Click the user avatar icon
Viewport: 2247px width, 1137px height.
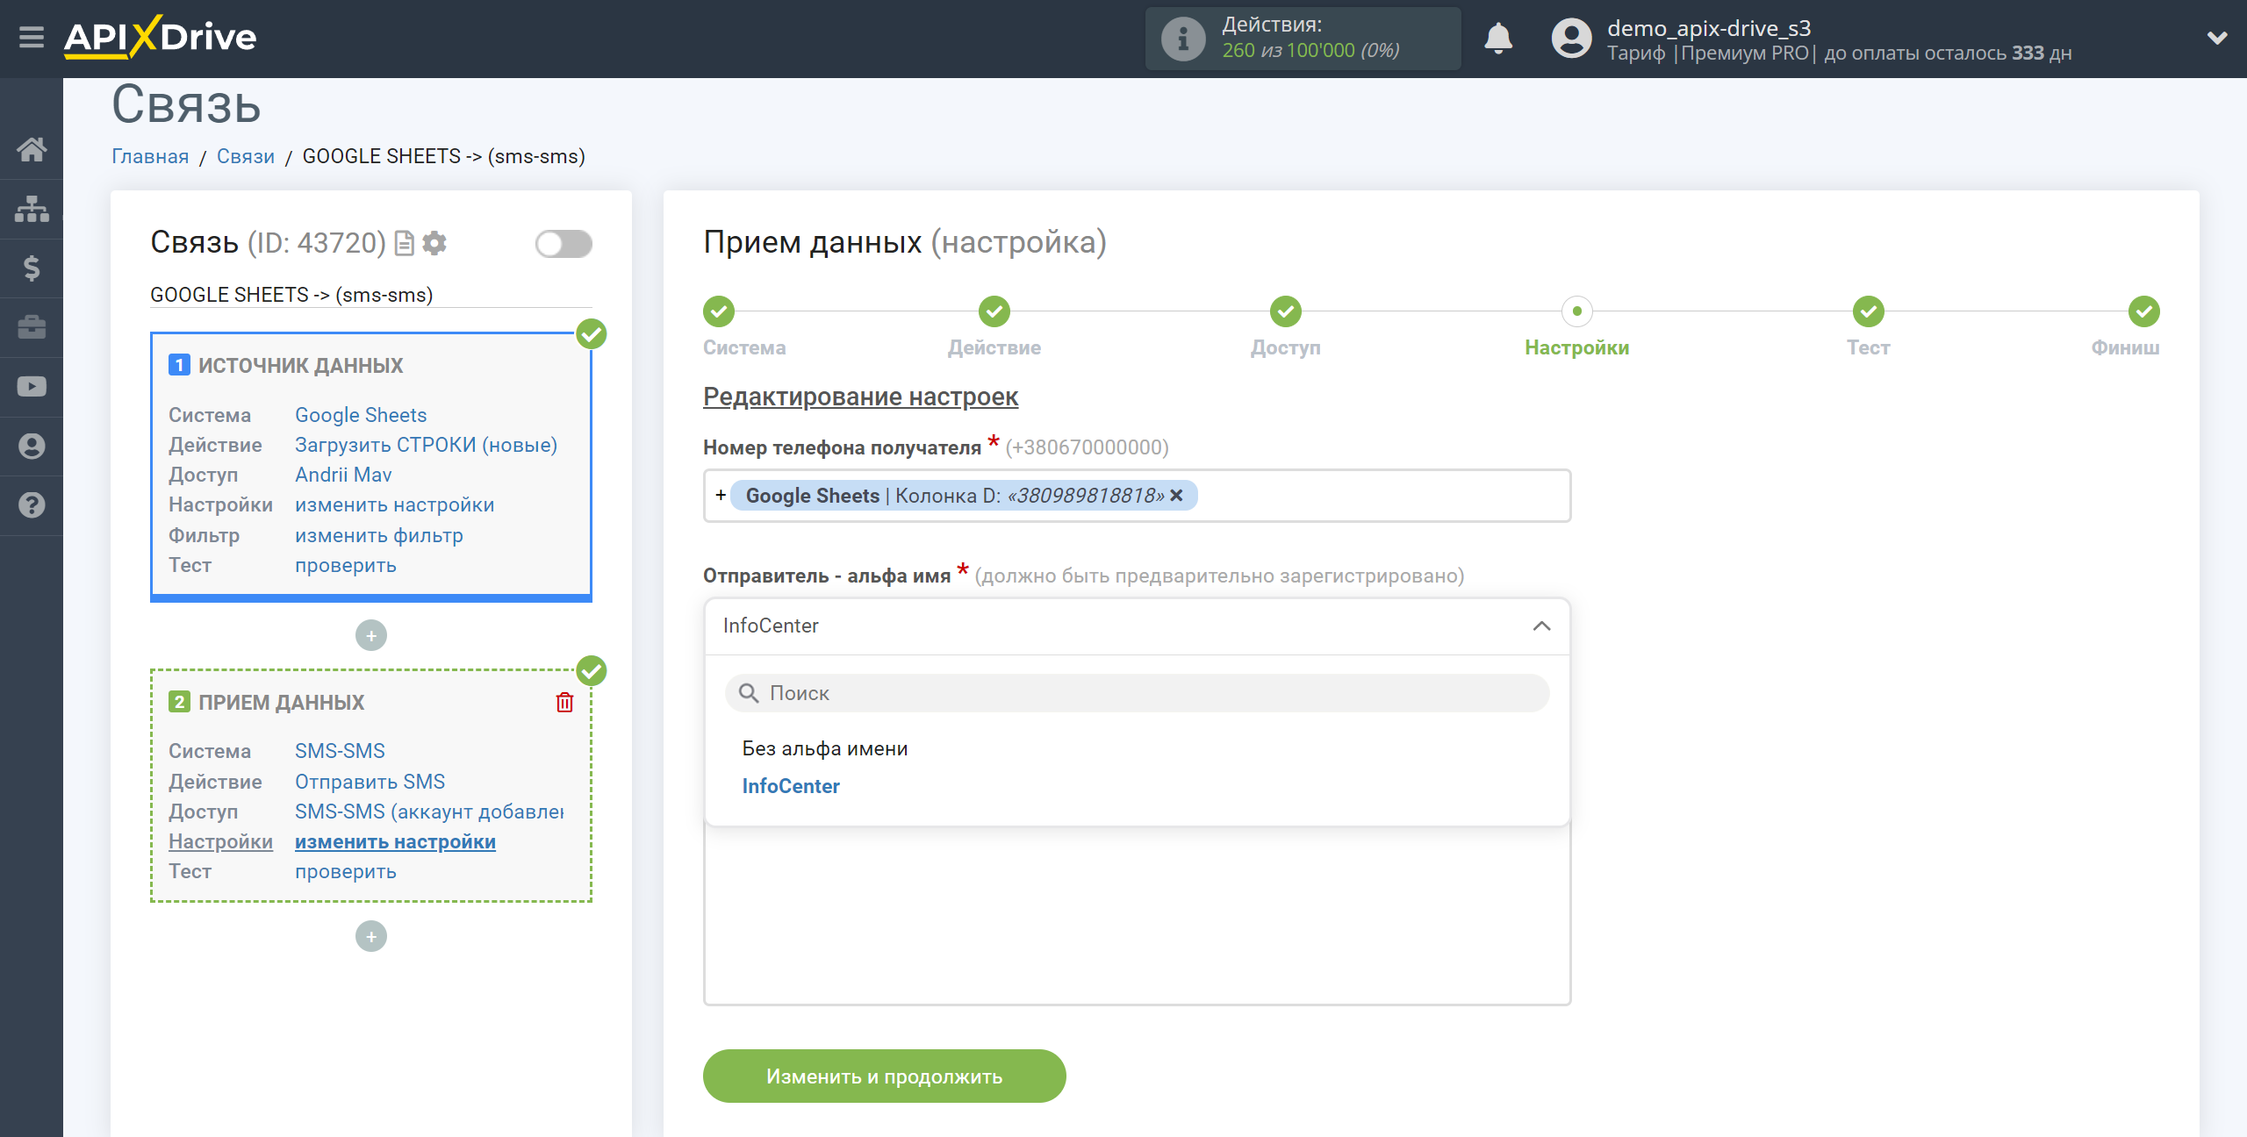(x=1571, y=39)
